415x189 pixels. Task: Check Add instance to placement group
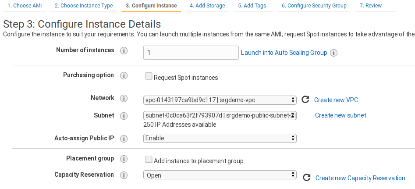pyautogui.click(x=149, y=160)
